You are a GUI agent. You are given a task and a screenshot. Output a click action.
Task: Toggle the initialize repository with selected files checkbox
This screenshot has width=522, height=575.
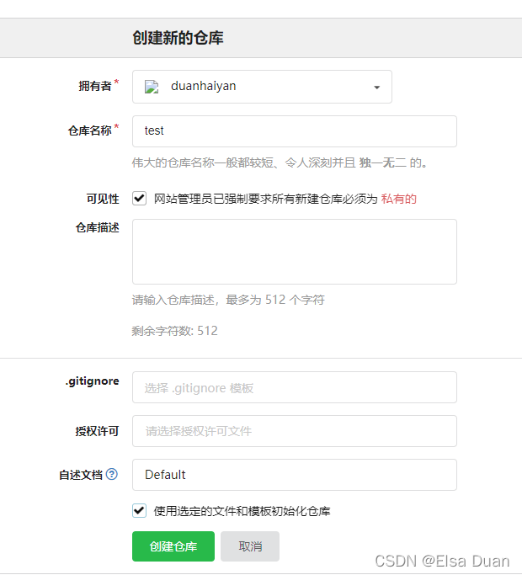(x=140, y=510)
